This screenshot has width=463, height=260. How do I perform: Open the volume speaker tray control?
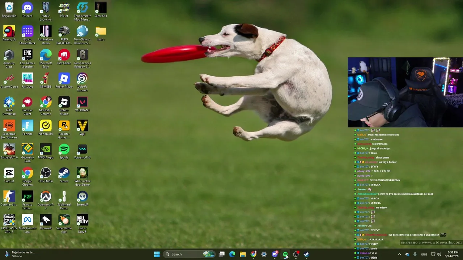pos(439,254)
